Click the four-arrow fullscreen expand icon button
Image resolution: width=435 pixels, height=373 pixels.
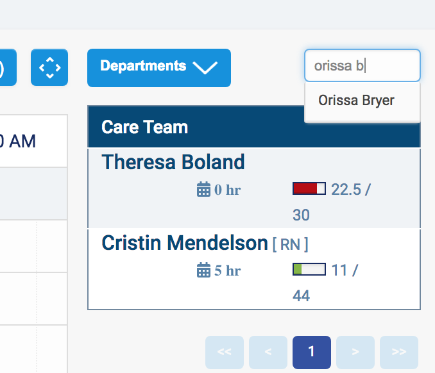(x=49, y=67)
